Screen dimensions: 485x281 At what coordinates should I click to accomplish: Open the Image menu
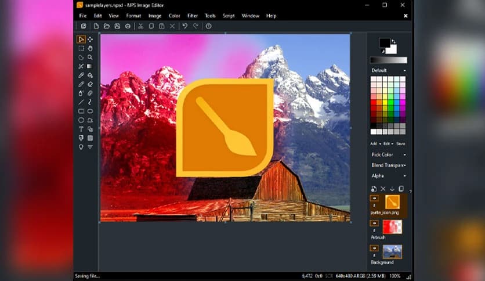pyautogui.click(x=155, y=16)
